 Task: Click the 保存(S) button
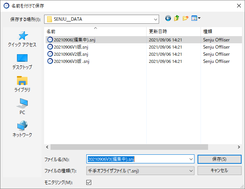click(x=219, y=159)
